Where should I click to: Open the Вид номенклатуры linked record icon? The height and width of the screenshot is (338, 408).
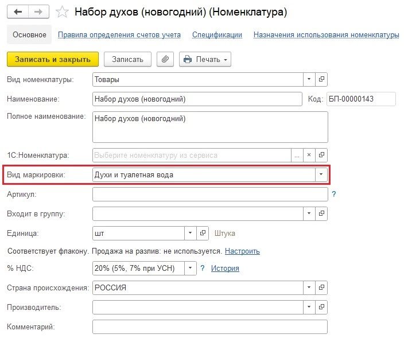[321, 80]
